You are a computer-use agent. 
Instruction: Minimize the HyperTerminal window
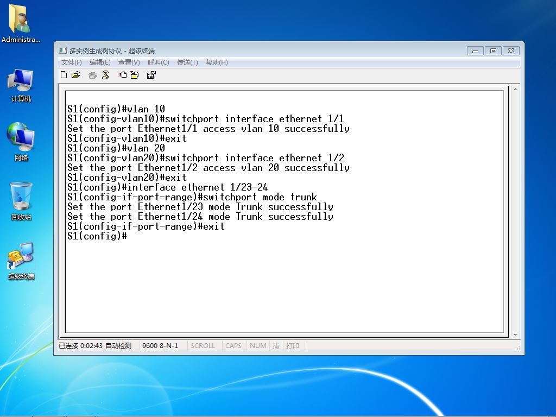point(475,51)
